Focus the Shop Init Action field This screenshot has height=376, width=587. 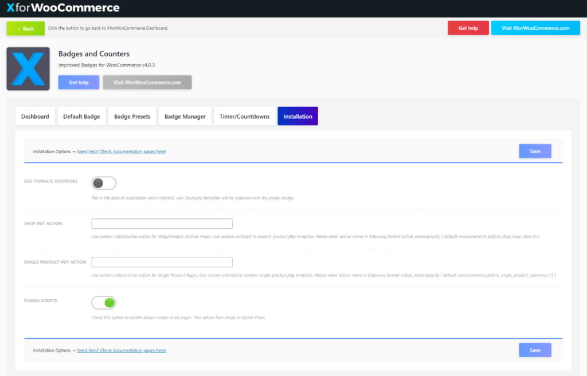[162, 224]
